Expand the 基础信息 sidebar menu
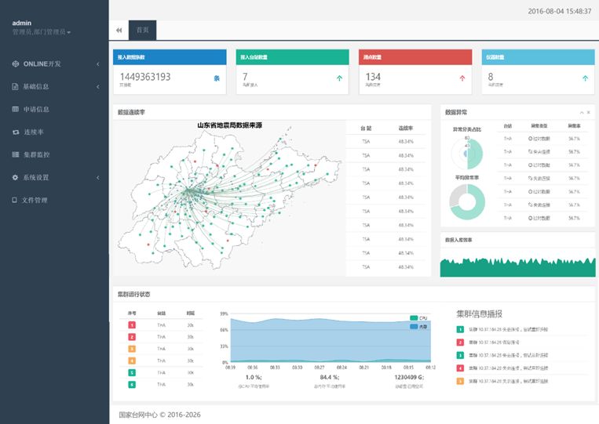 [97, 86]
